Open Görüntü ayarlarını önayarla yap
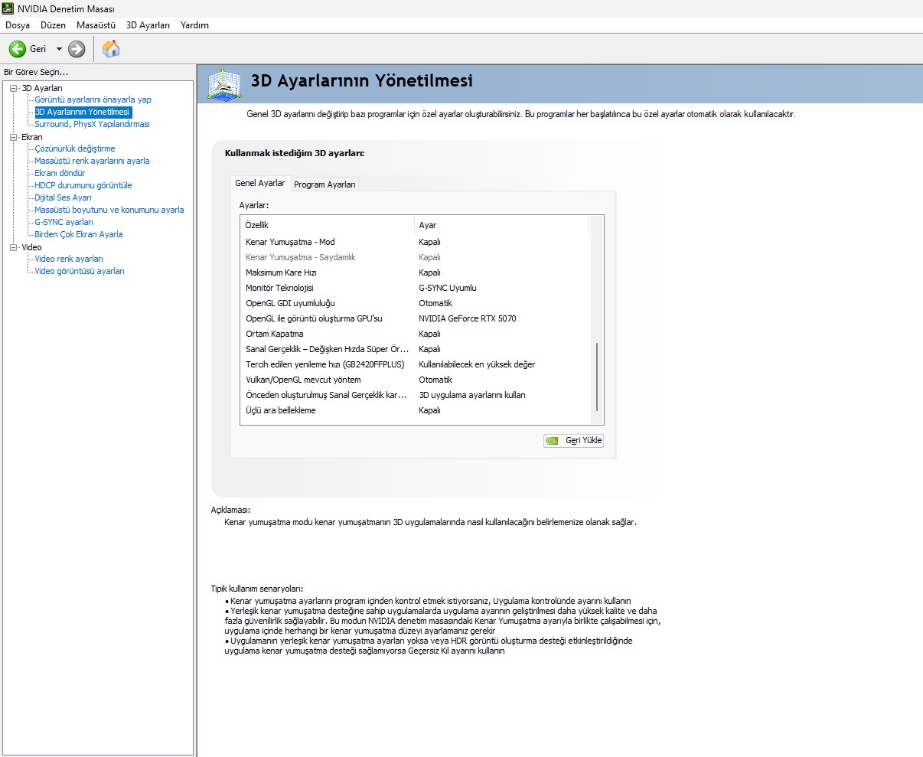The height and width of the screenshot is (757, 923). [93, 100]
